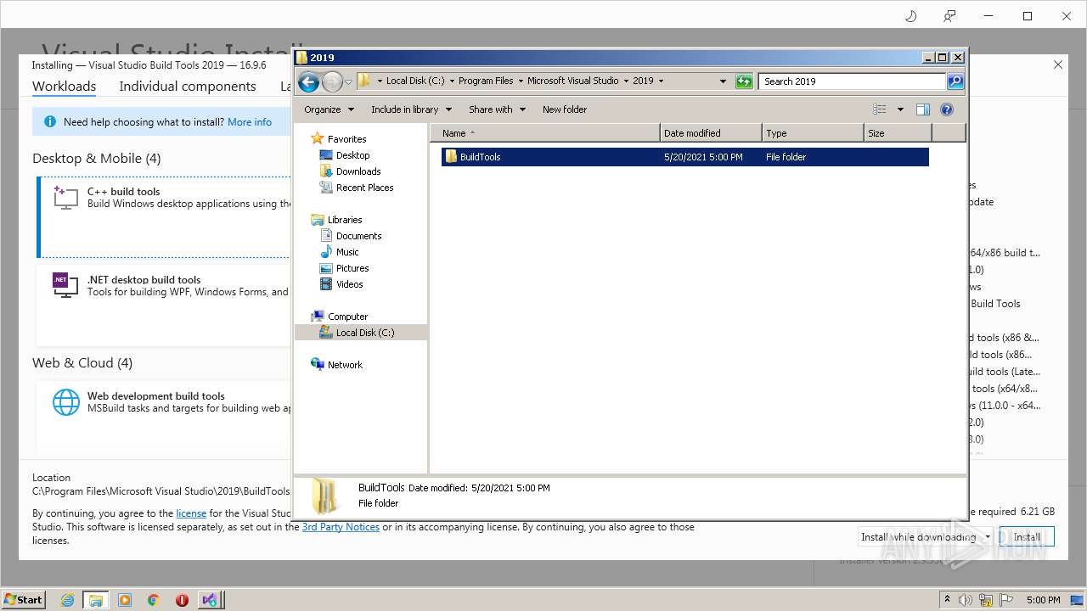This screenshot has width=1087, height=611.
Task: Click into the Search 2019 field
Action: 852,81
